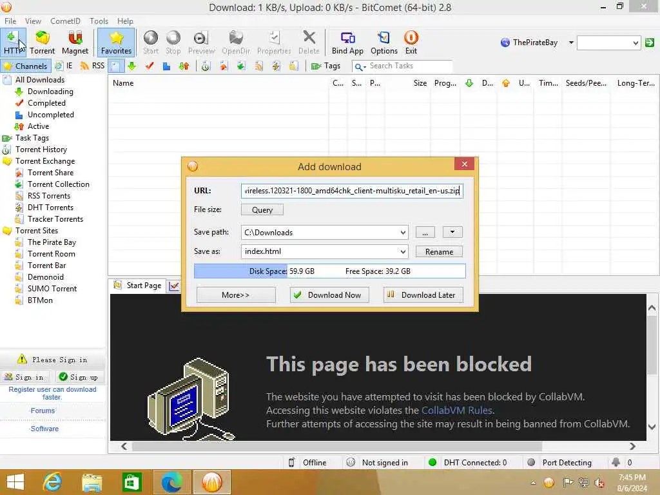Screen dimensions: 660x495
Task: Click the Torrent Collection icon in the filter bar
Action: 241,66
